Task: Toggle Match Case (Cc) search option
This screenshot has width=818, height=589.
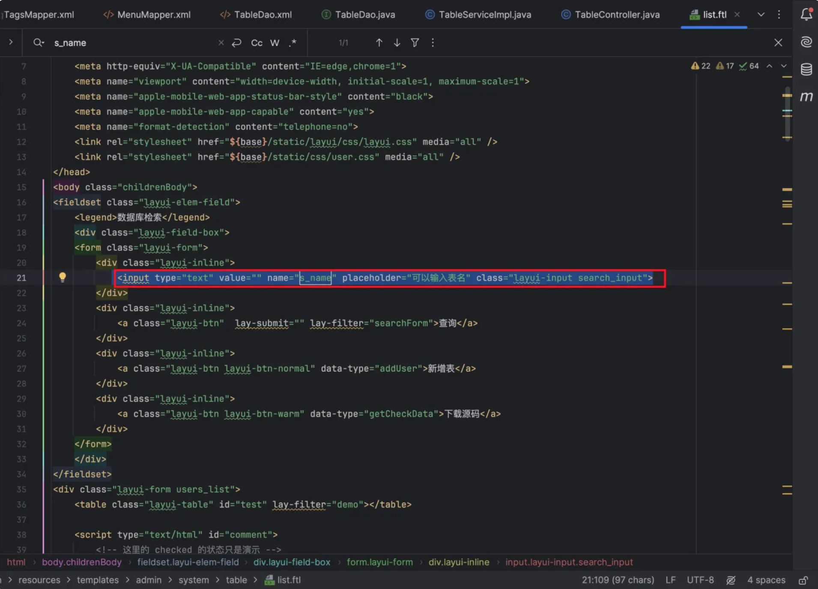Action: pyautogui.click(x=257, y=43)
